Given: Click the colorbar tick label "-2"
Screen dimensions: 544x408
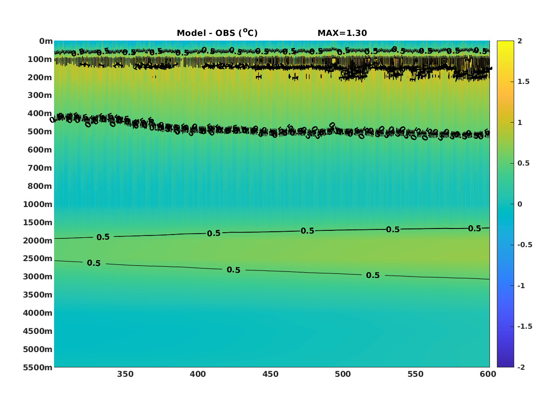Looking at the screenshot, I should (x=521, y=367).
